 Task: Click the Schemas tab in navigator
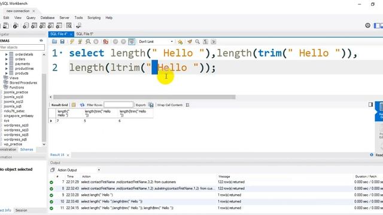point(26,149)
